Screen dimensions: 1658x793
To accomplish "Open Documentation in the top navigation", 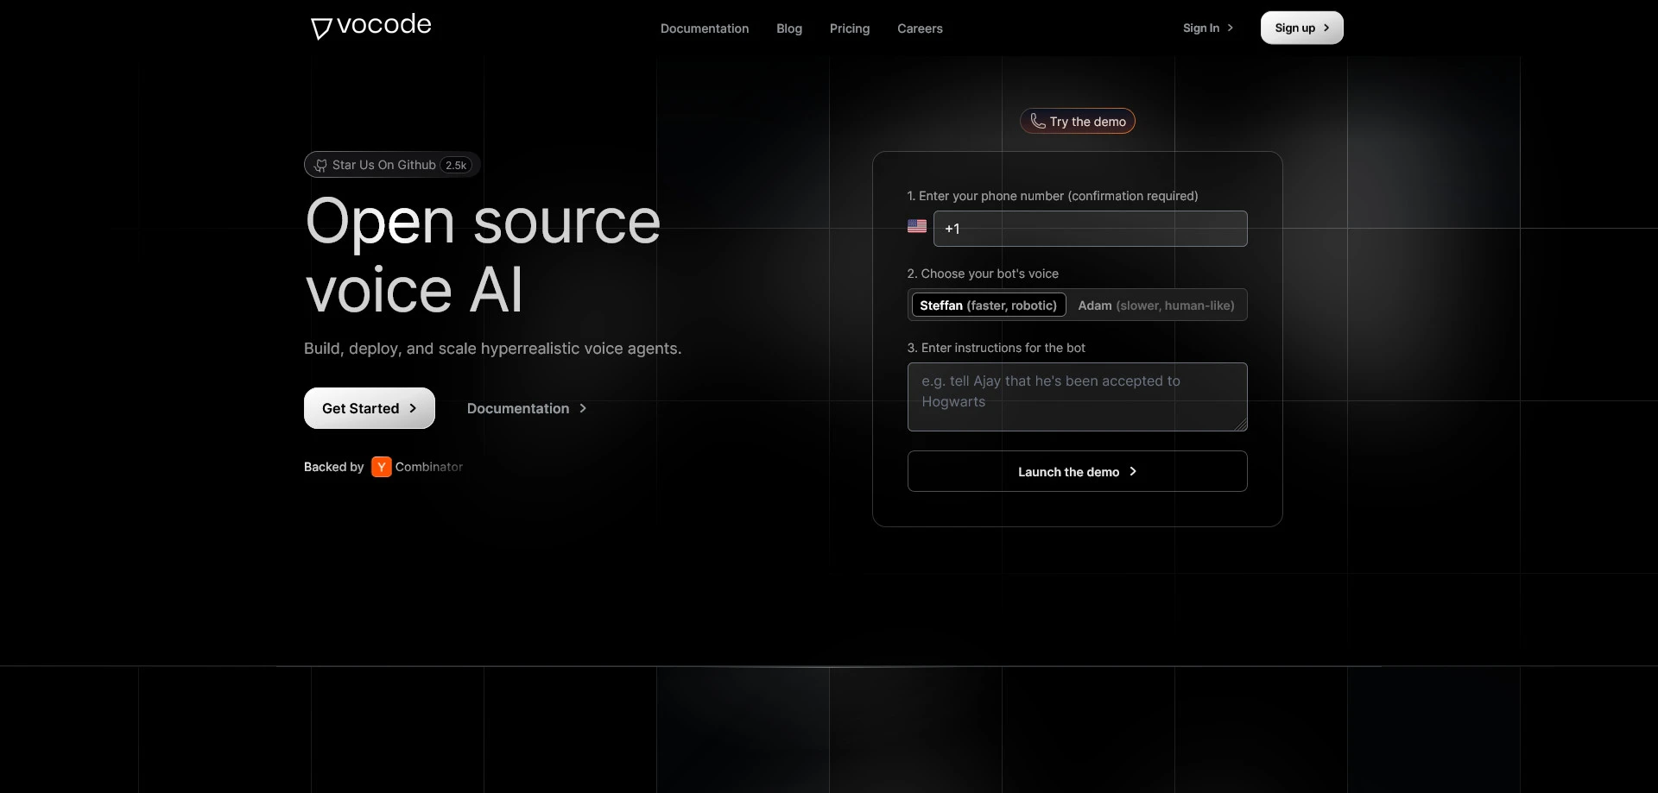I will coord(705,28).
